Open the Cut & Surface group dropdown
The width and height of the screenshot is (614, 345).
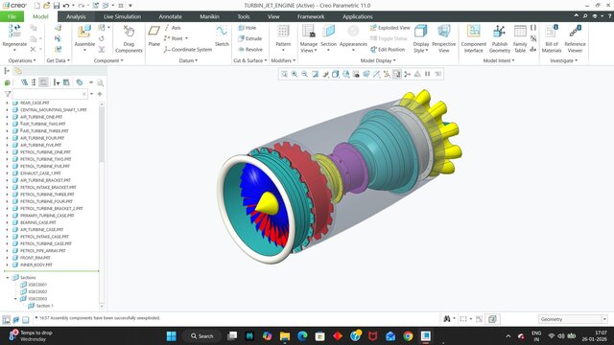pos(249,60)
